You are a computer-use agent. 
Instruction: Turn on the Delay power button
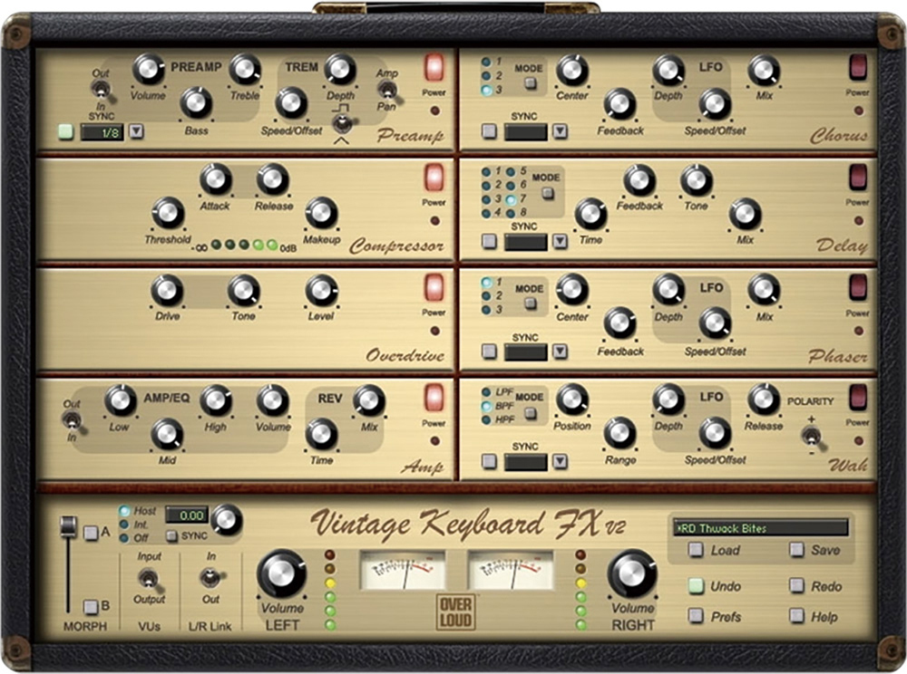click(858, 178)
